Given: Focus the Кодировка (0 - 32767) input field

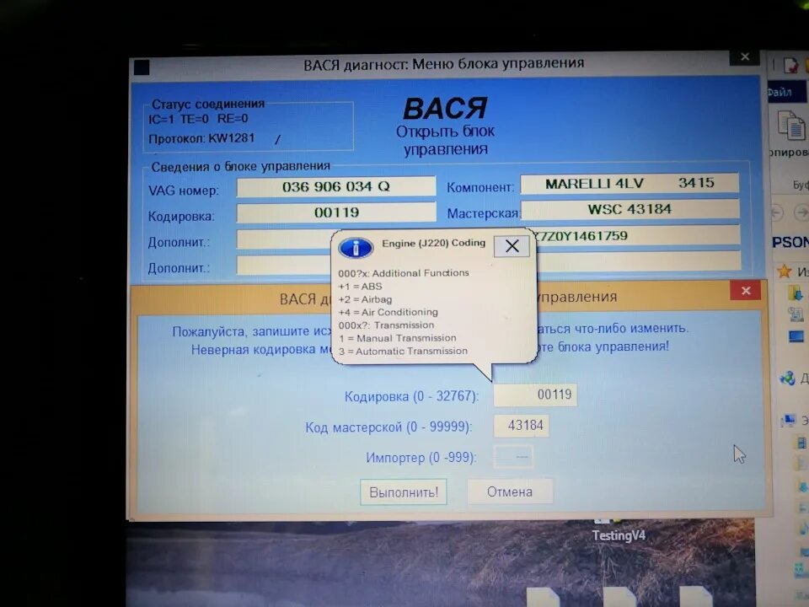Looking at the screenshot, I should pos(535,395).
